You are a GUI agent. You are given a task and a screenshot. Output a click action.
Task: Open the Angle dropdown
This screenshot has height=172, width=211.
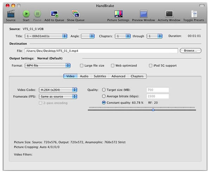[88, 36]
